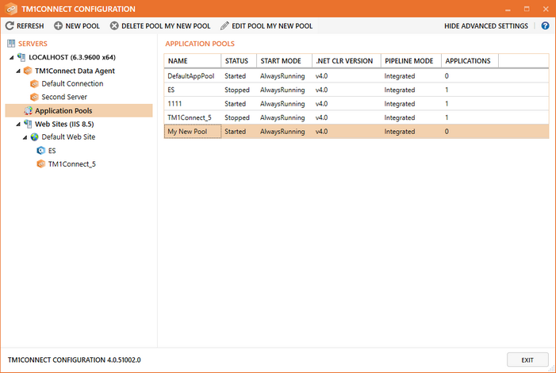Click version text TM1CONNECT CONFIGURATION 4.0.51002.0
Viewport: 556px width, 373px height.
[74, 360]
